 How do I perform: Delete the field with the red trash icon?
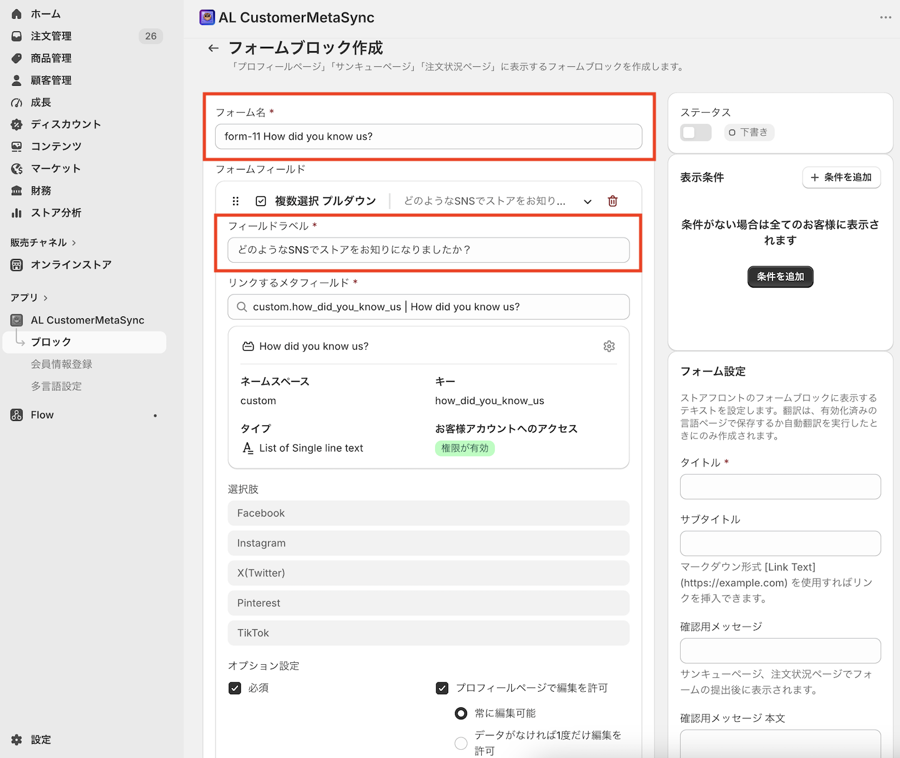click(612, 201)
